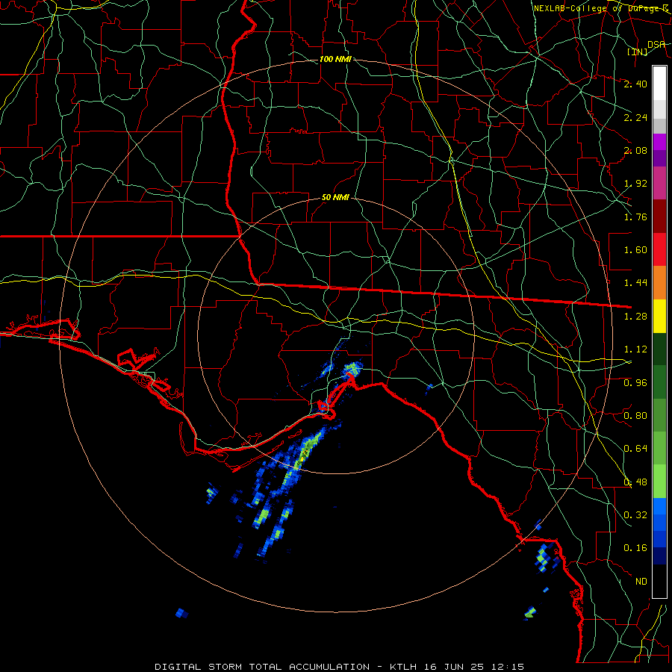Click the 0.32 scale value
This screenshot has width=672, height=672.
click(635, 515)
